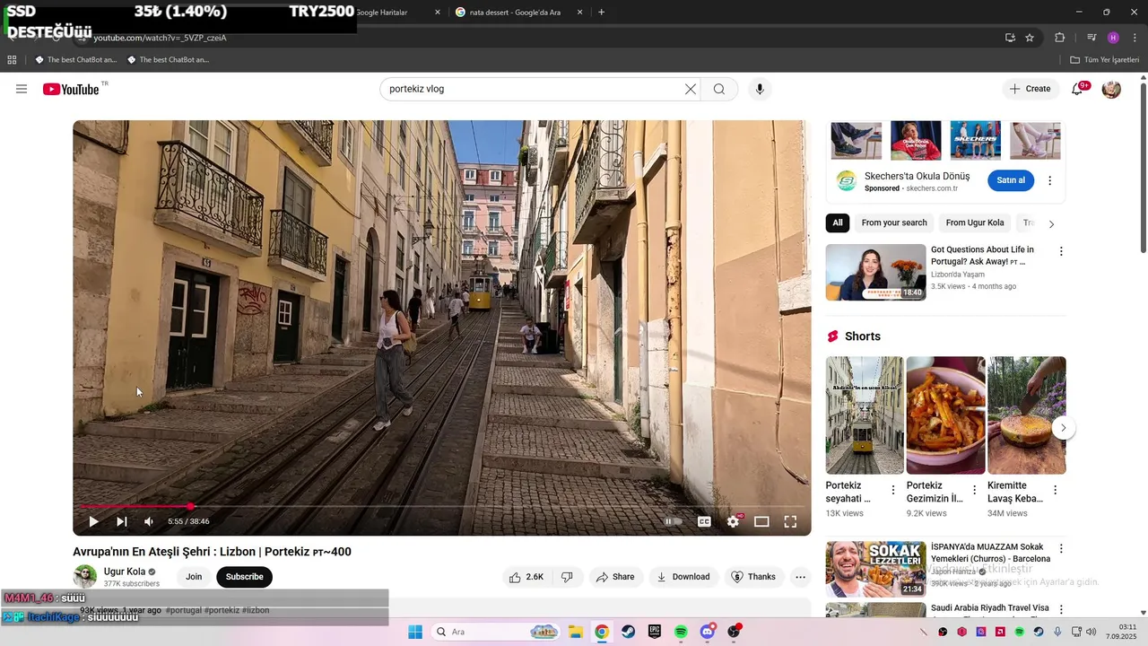Show more filter chips with the arrow
The image size is (1148, 646).
[1051, 223]
